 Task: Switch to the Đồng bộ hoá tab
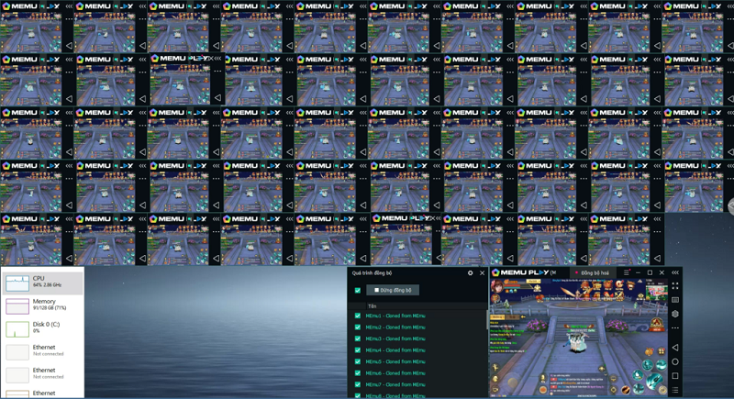[594, 272]
